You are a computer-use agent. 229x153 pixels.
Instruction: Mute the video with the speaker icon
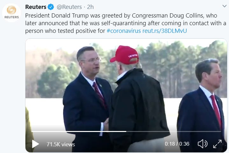point(203,144)
